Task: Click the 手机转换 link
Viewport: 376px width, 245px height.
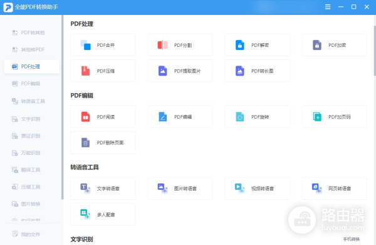Action: (x=352, y=239)
